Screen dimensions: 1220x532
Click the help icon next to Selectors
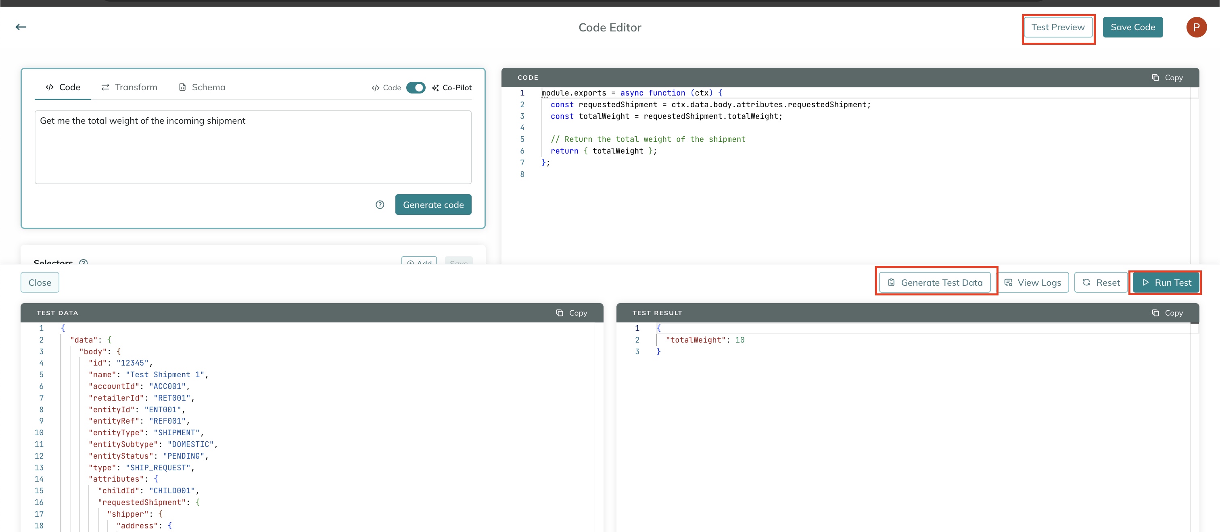[x=84, y=262]
